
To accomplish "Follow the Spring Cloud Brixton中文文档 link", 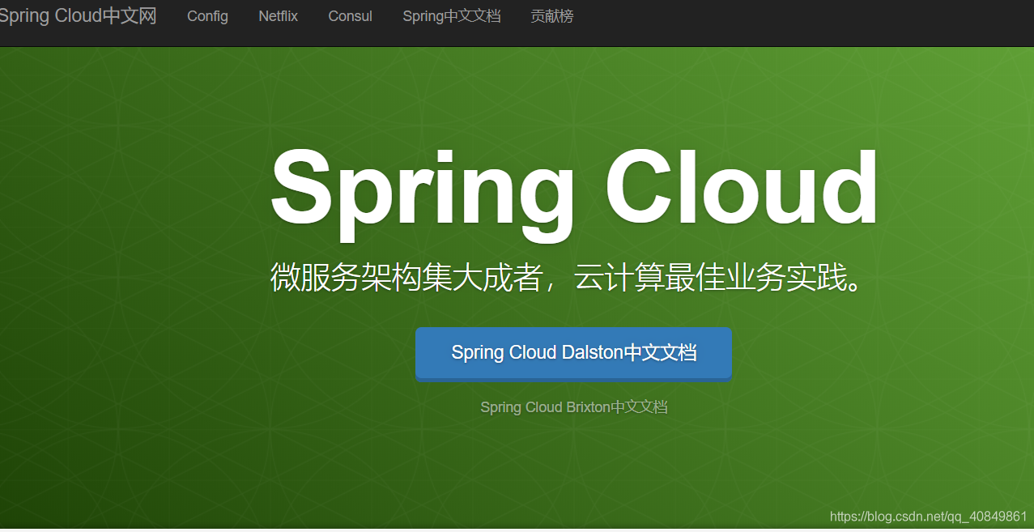I will click(x=573, y=406).
